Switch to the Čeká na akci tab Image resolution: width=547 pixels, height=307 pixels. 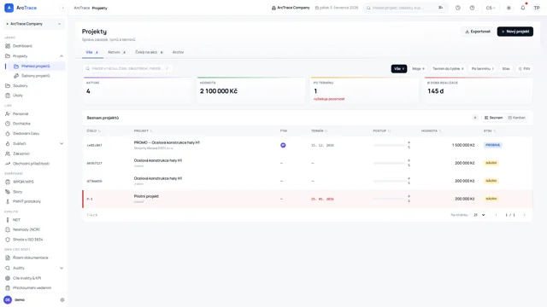click(149, 52)
